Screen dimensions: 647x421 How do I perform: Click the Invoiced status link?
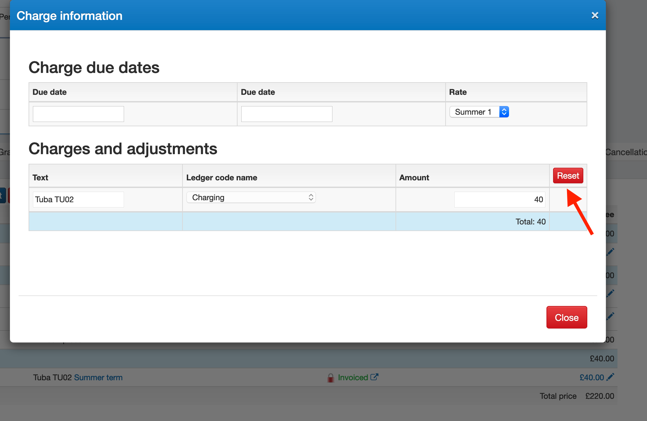point(353,378)
